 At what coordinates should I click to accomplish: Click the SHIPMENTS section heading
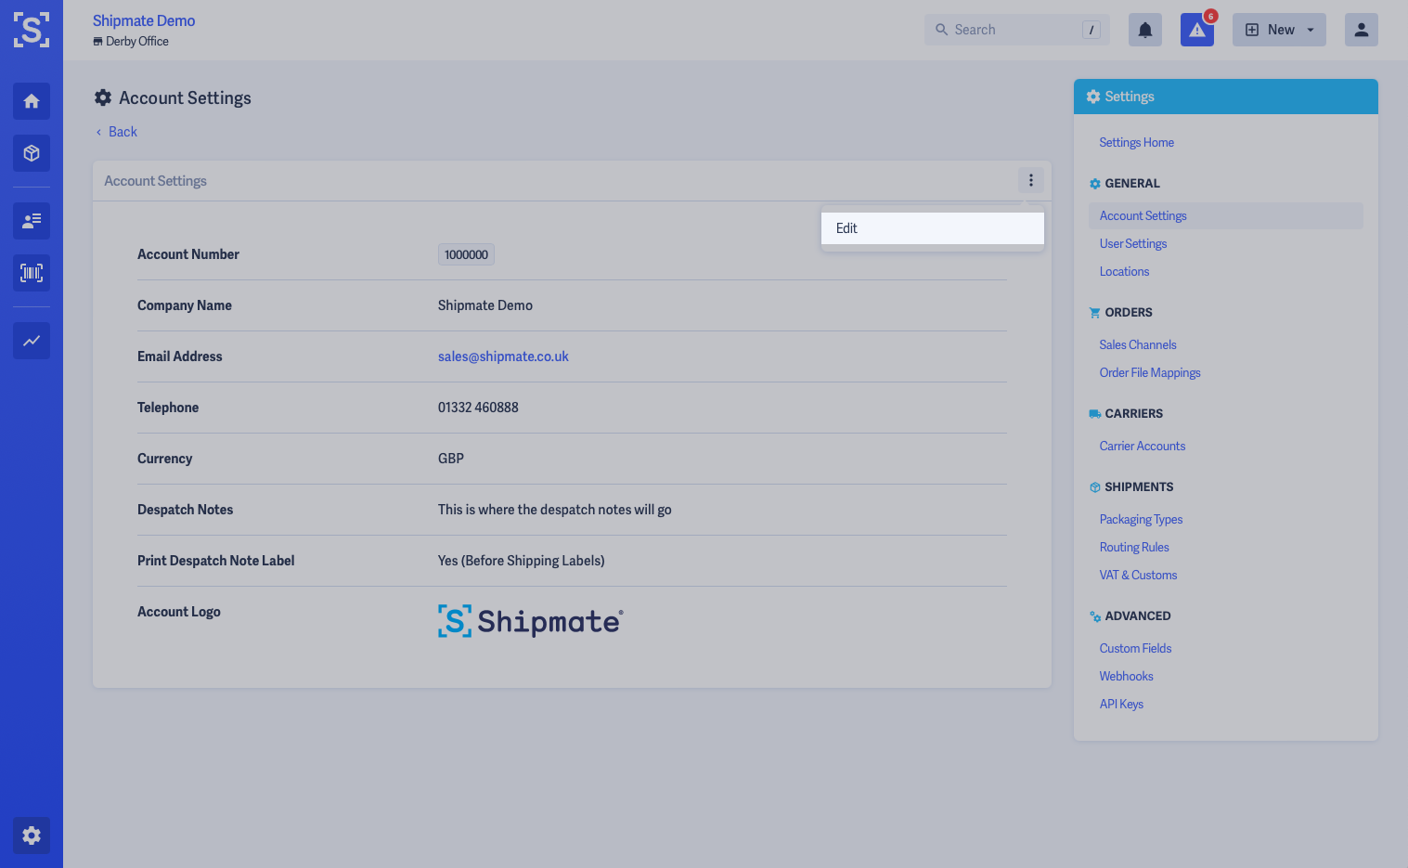[x=1139, y=487]
